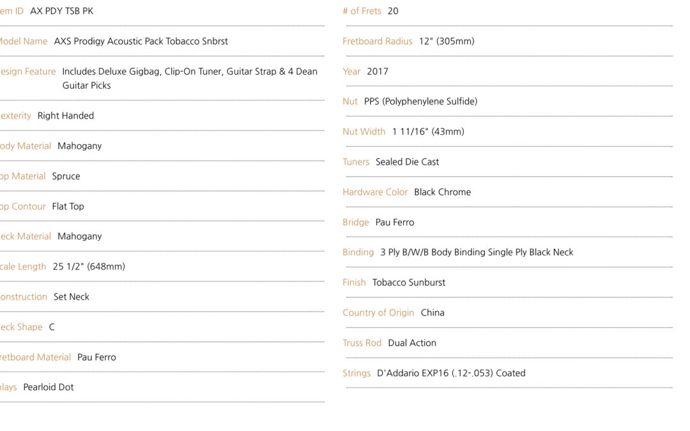Viewport: 690px width, 431px height.
Task: Select the Right Handed dexterity value
Action: 66,116
